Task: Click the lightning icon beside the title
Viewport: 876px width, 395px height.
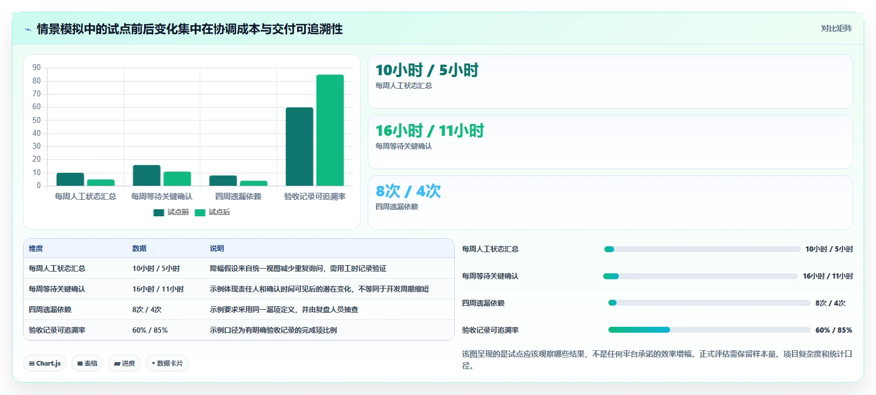Action: [x=28, y=29]
